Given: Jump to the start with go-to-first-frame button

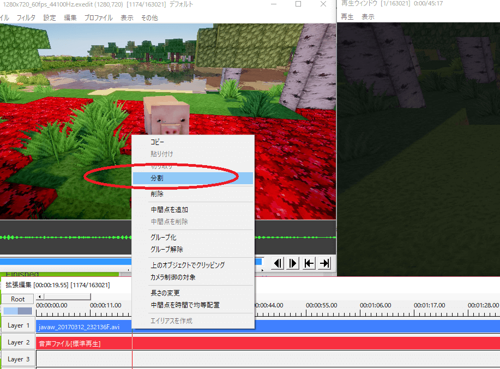Looking at the screenshot, I should (x=309, y=263).
